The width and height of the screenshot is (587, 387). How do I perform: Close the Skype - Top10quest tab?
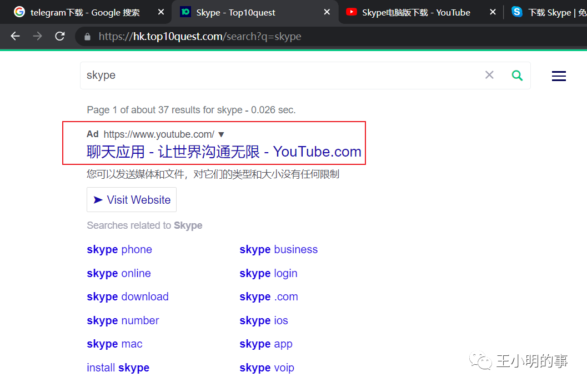click(x=327, y=12)
